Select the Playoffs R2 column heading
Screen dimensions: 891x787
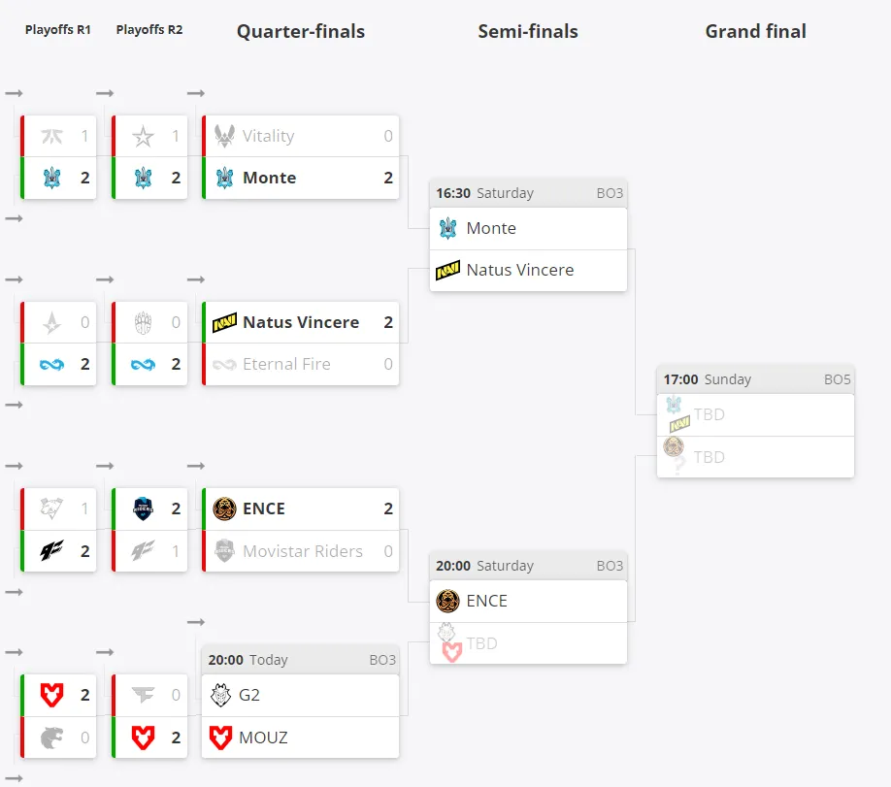pos(149,29)
